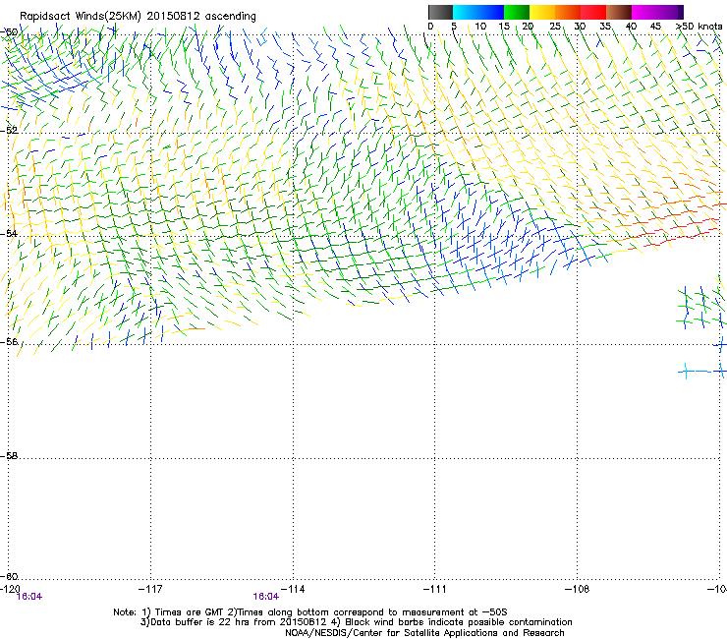
Task: Click the title 'Rapidscat Winds(25KM) 20150812 ascending'
Action: (x=138, y=17)
